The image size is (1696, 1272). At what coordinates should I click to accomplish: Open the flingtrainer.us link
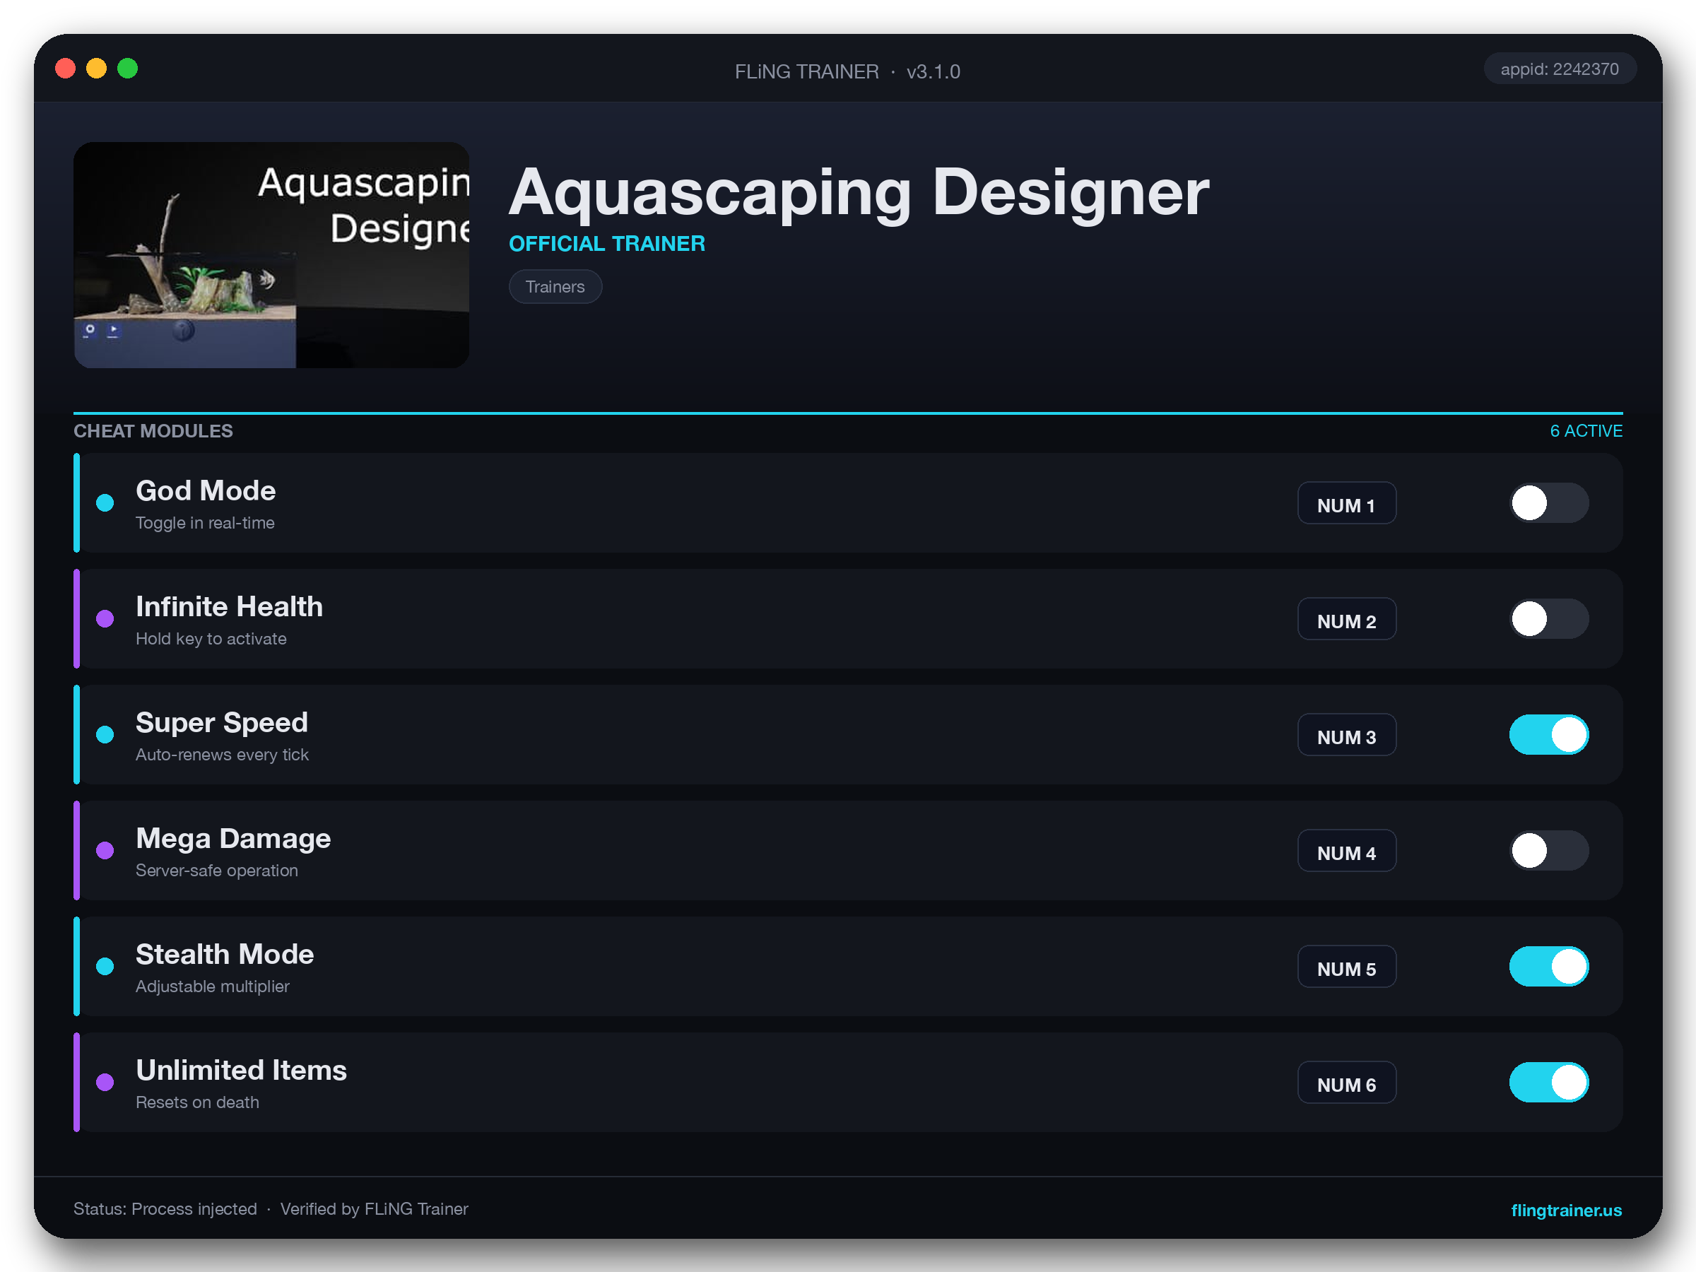pyautogui.click(x=1566, y=1210)
